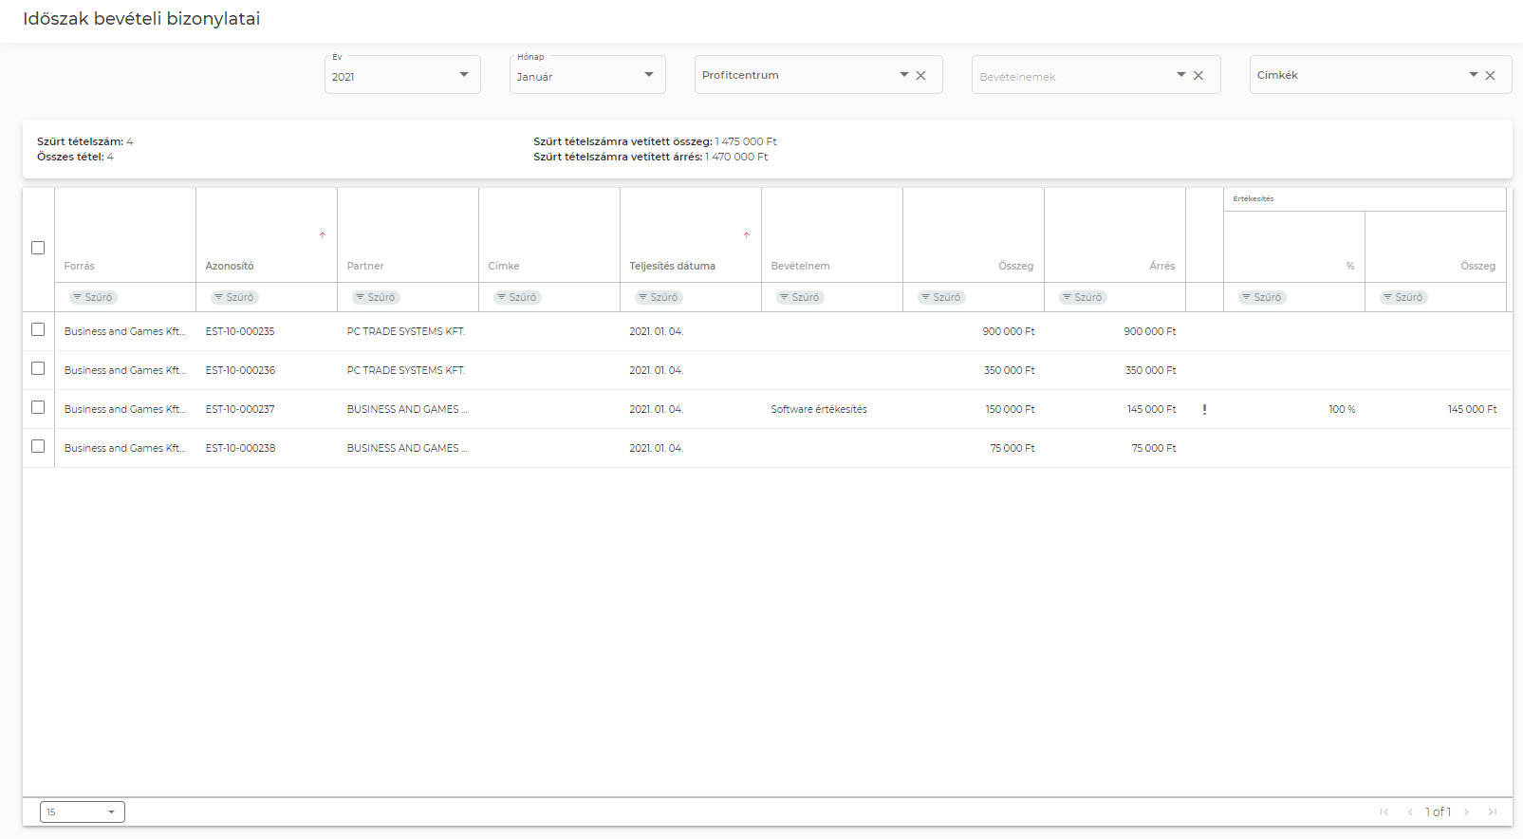Toggle the select-all checkbox in table header
Screen dimensions: 1523x839
point(38,248)
